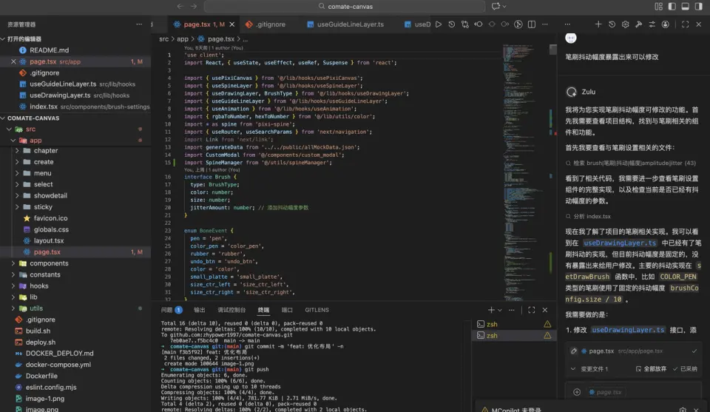This screenshot has height=412, width=710.
Task: Open the assistant settings gear icon
Action: tap(625, 24)
